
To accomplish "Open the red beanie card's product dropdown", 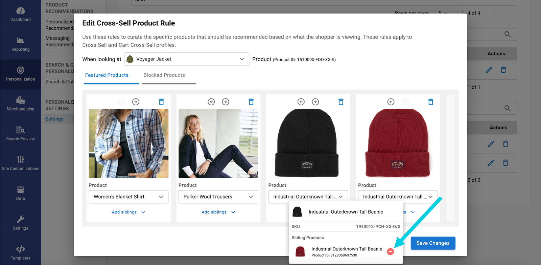I will (x=398, y=197).
